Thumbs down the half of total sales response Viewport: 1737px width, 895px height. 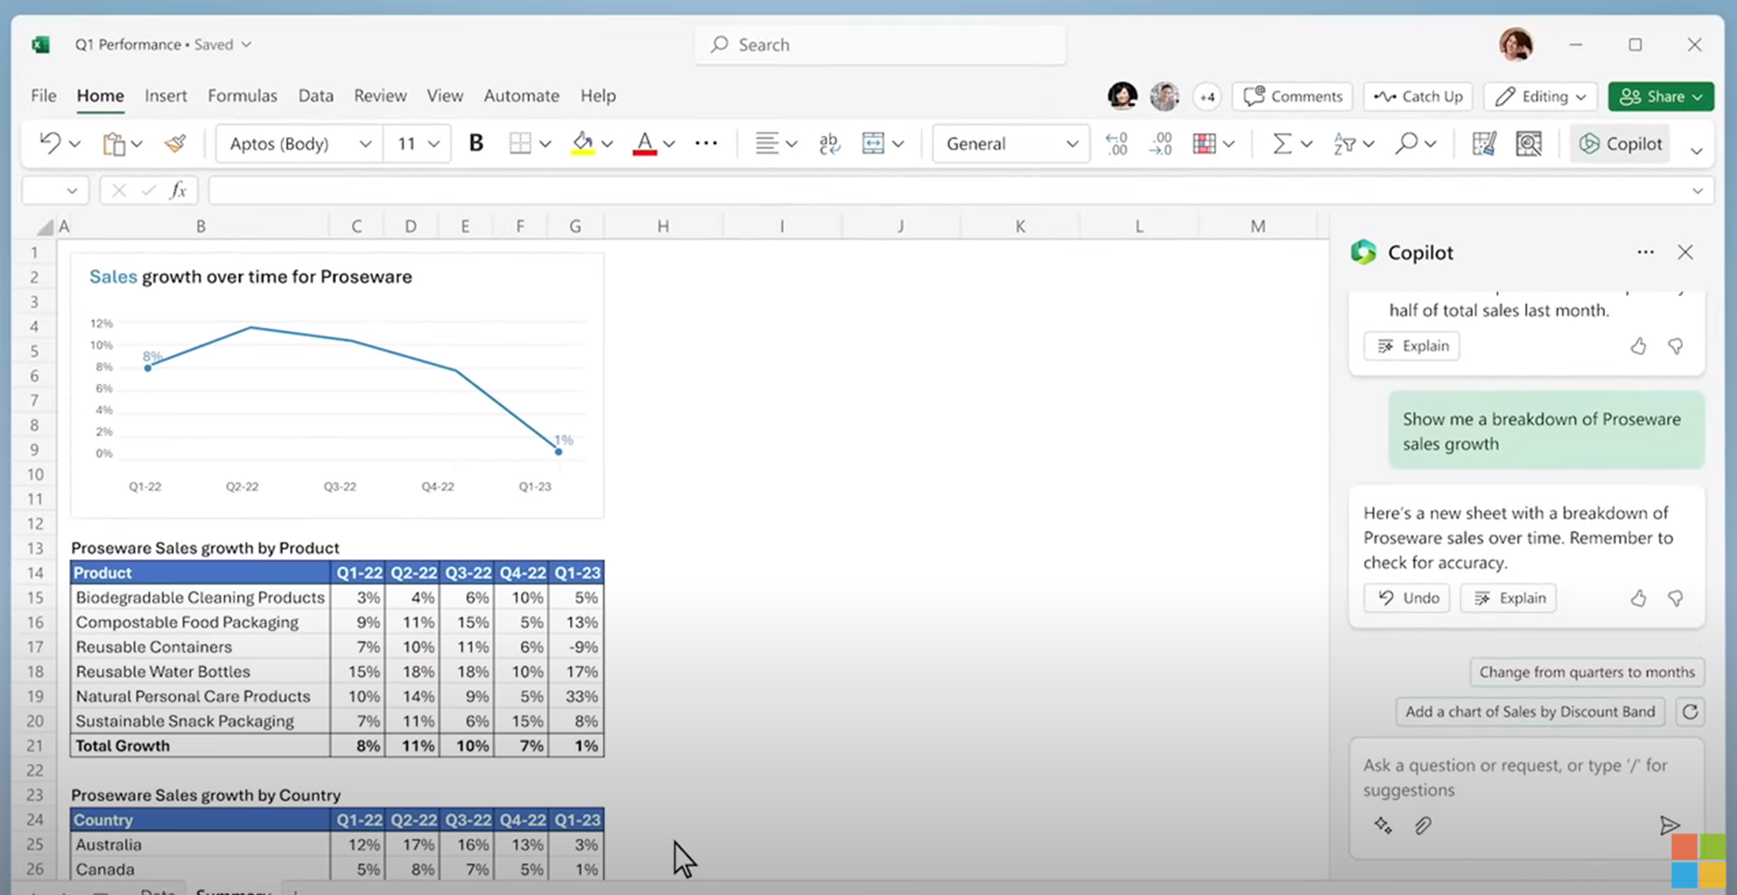(1675, 345)
